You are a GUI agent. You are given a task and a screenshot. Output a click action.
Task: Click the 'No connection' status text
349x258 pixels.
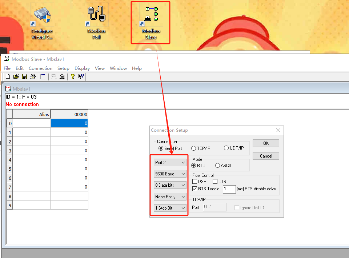click(x=22, y=104)
